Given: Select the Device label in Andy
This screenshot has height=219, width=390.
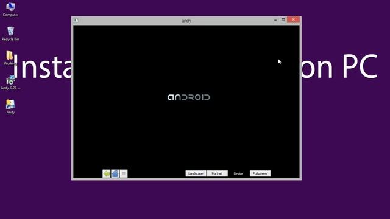Looking at the screenshot, I should (x=238, y=173).
